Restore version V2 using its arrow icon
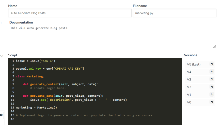221x125 pixels. [212, 87]
